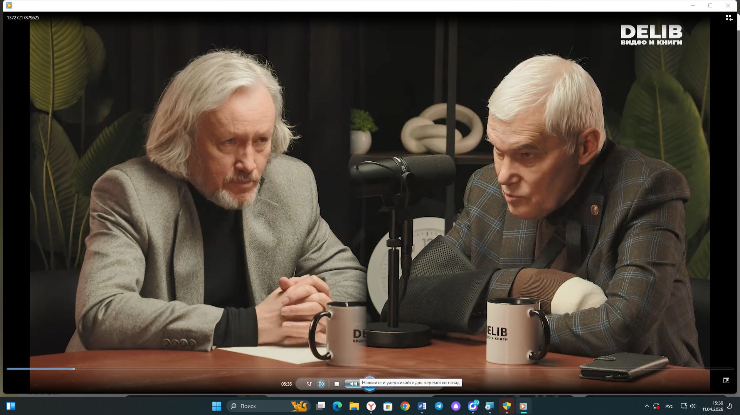Click the sync status tray icon
This screenshot has width=740, height=415.
[656, 406]
